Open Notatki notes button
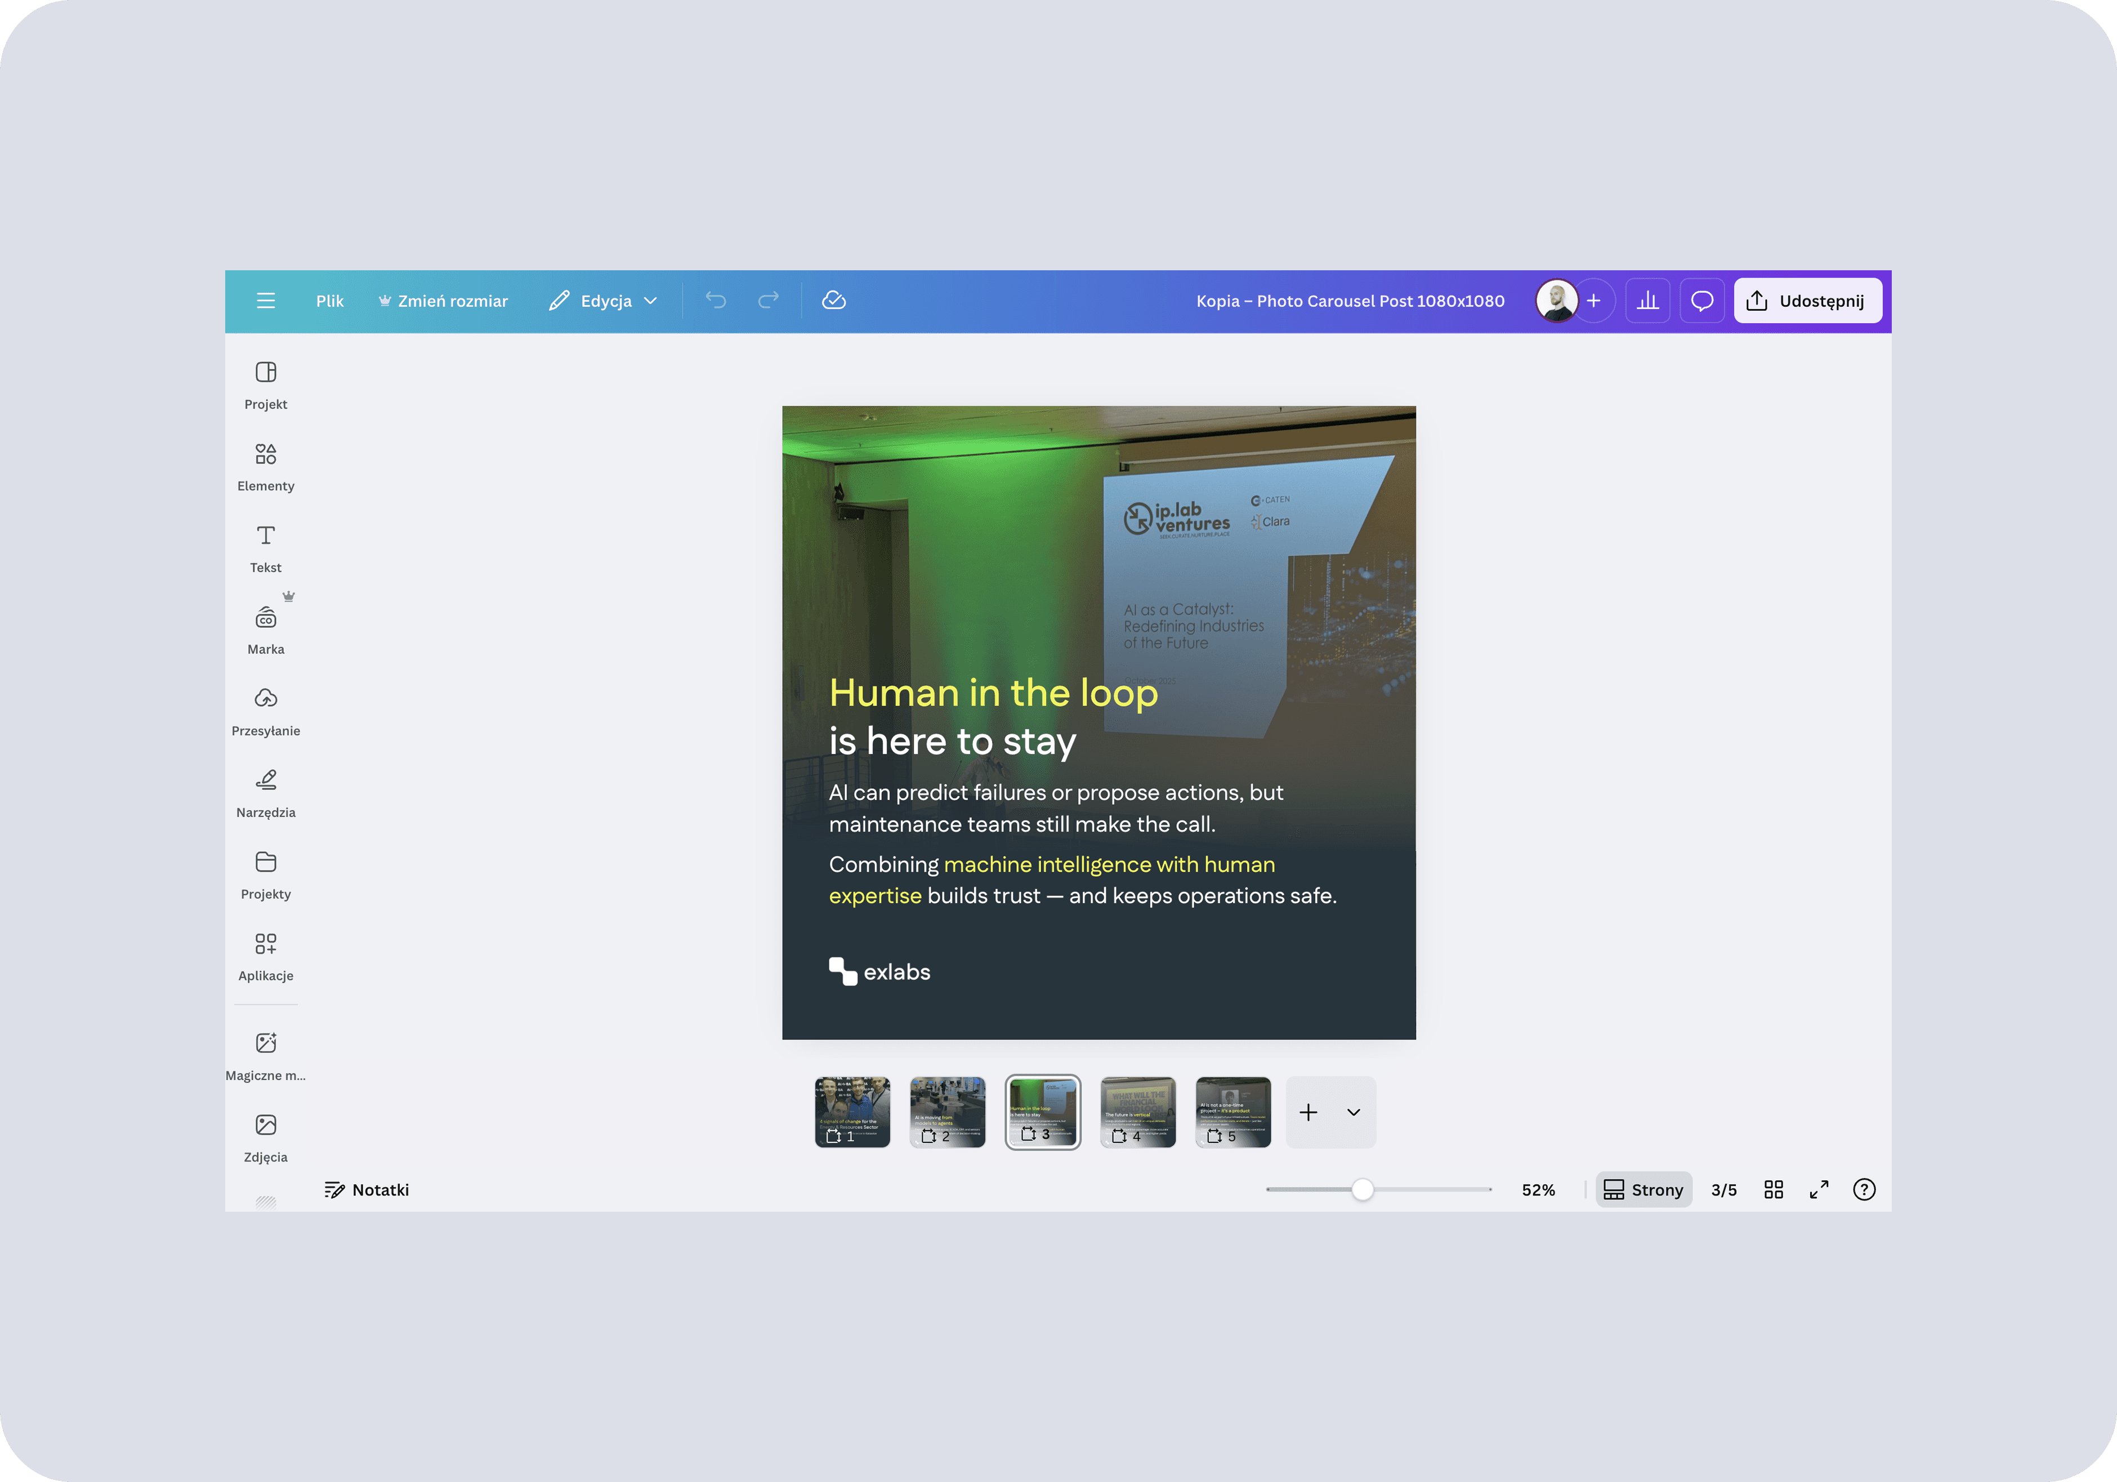The image size is (2117, 1482). [x=367, y=1190]
